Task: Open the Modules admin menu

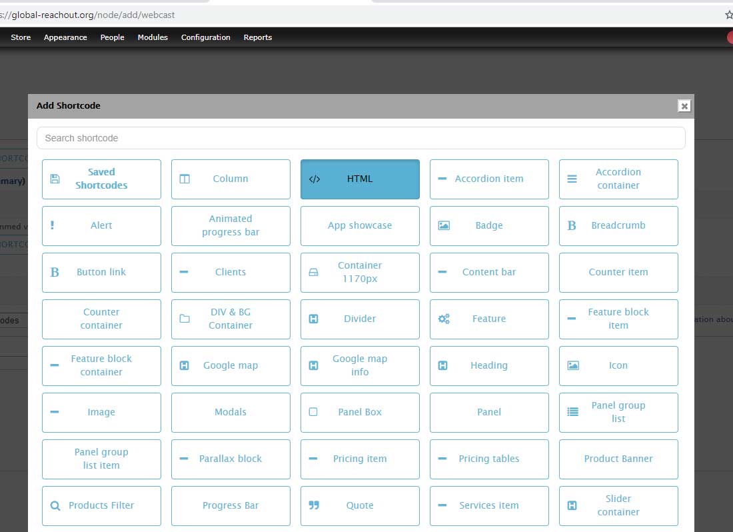Action: click(x=153, y=37)
